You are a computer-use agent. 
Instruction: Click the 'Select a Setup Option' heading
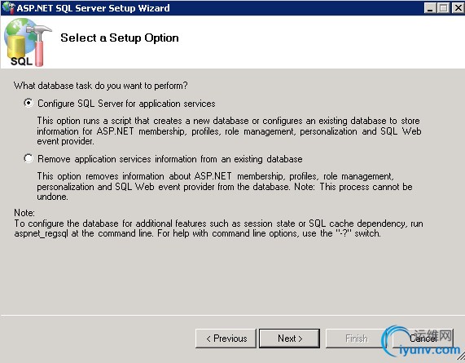[120, 38]
